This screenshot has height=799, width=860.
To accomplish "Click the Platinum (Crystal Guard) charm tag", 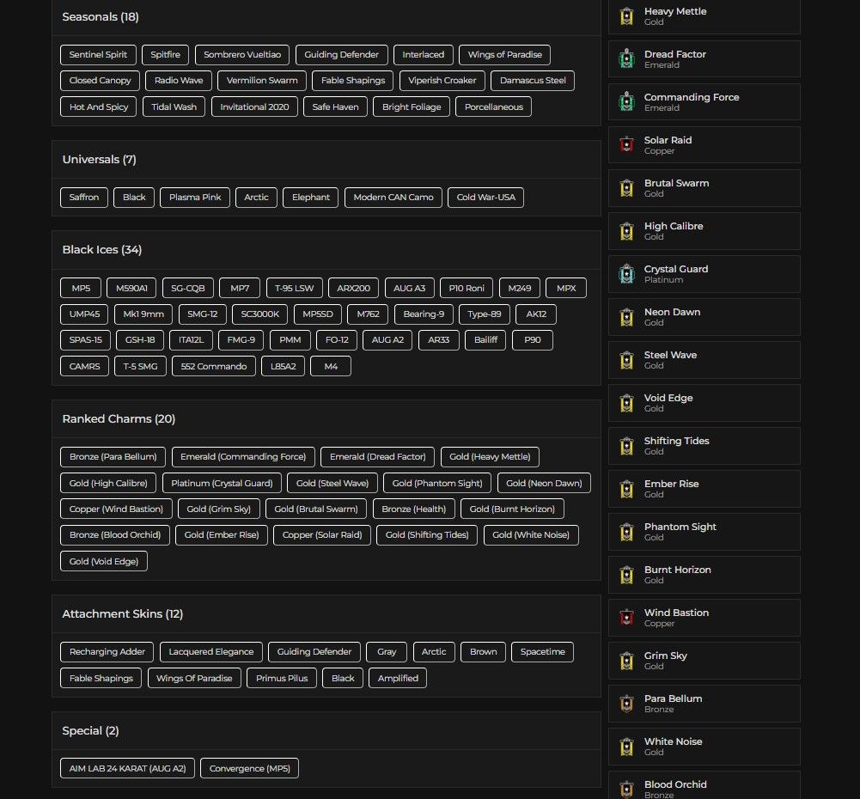I will coord(222,483).
